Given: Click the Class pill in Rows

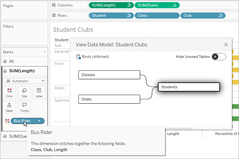Looking at the screenshot, I should (157, 16).
